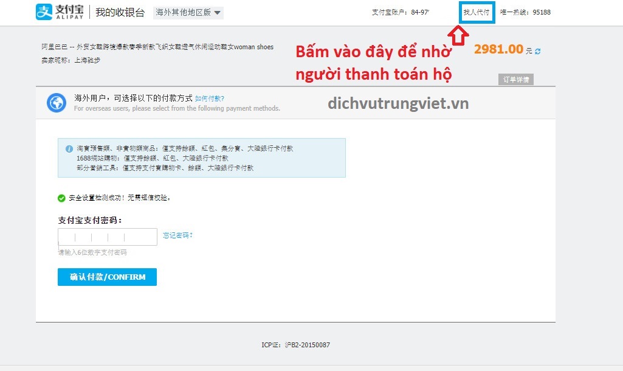This screenshot has width=623, height=371.
Task: Click the 95188 hotline number
Action: pos(542,12)
